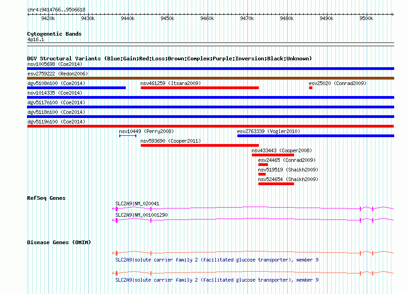Click the 9440k ruler tick label
Image resolution: width=407 pixels, height=294 pixels.
(128, 18)
